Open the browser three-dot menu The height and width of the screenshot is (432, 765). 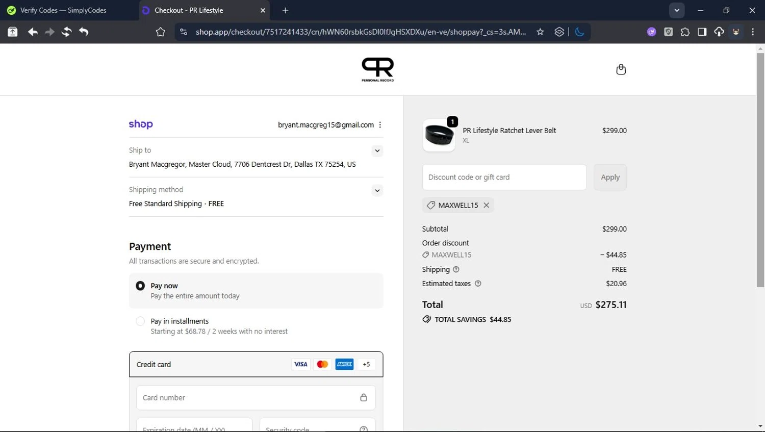[753, 32]
